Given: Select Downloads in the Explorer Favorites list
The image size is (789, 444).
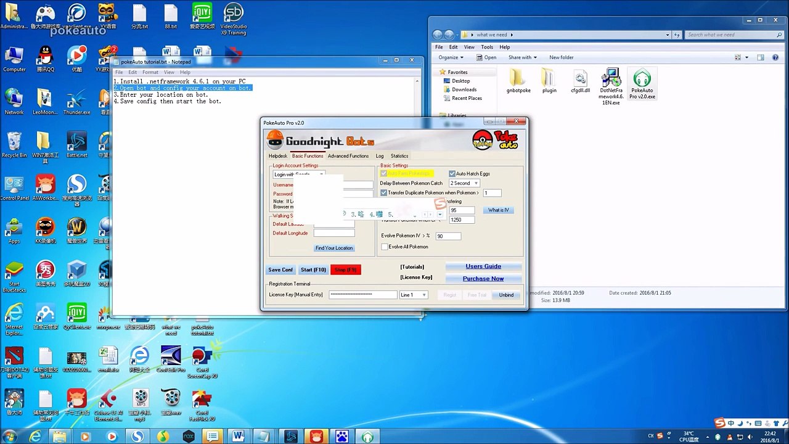Looking at the screenshot, I should click(464, 89).
